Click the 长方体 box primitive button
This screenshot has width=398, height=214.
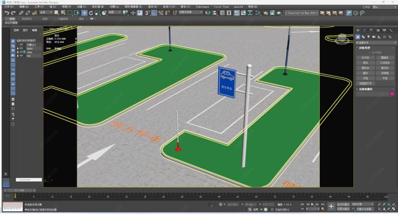[365, 58]
